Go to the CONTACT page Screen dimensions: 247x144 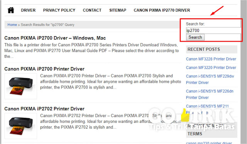click(92, 10)
